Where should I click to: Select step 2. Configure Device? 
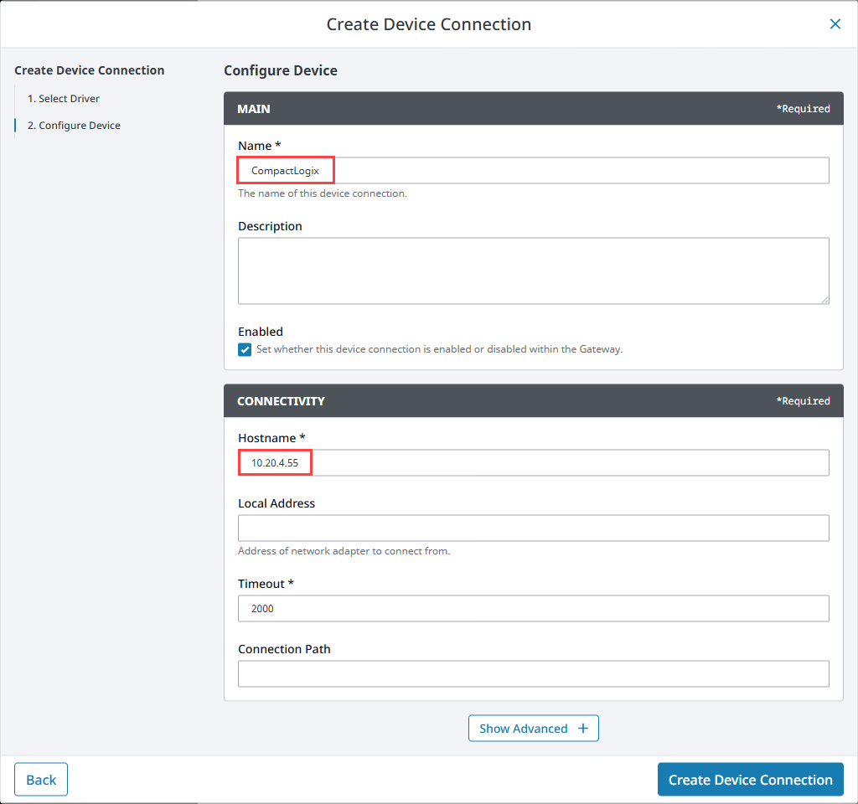pos(74,126)
